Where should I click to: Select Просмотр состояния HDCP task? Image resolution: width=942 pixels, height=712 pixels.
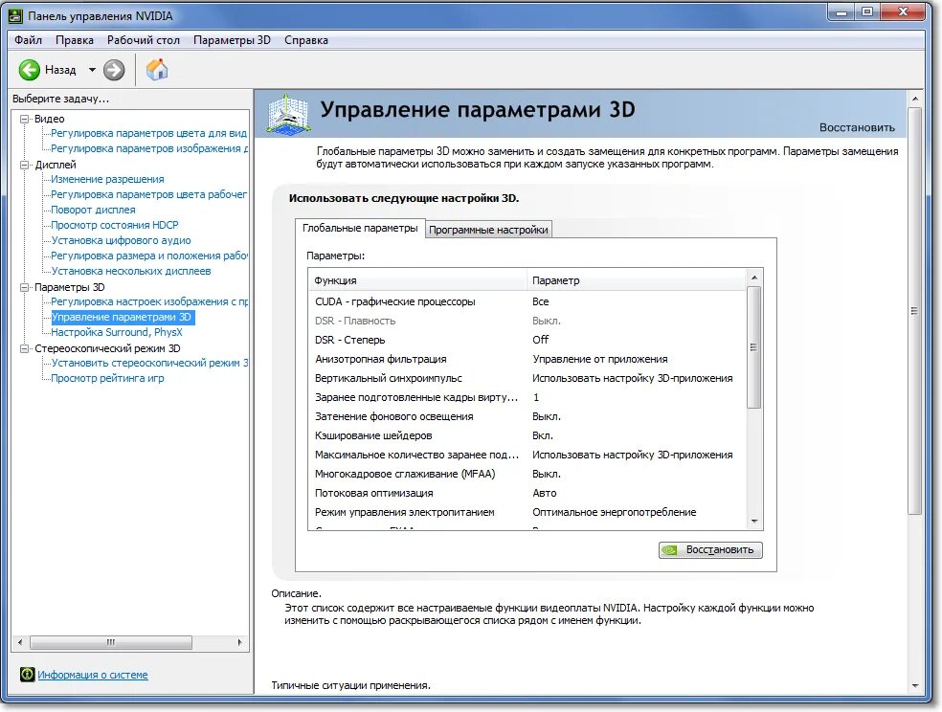[x=115, y=225]
